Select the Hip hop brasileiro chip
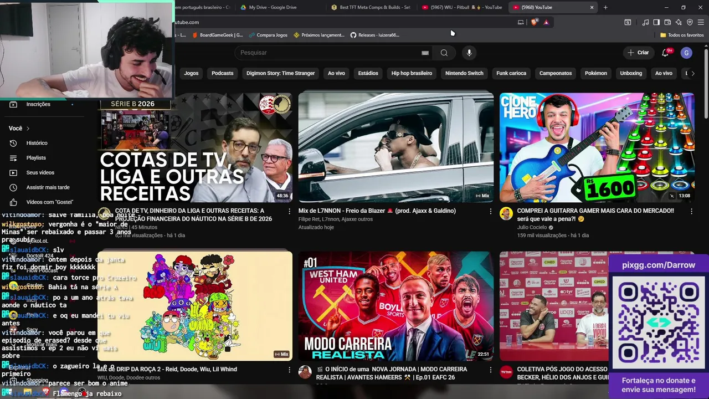Image resolution: width=709 pixels, height=399 pixels. [x=412, y=73]
